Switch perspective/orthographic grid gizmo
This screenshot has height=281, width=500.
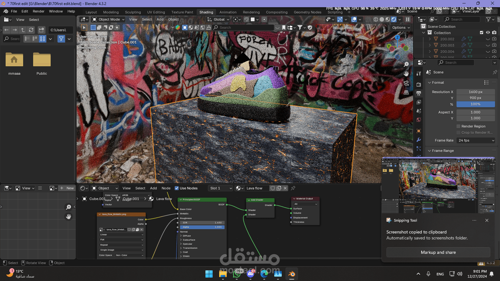[406, 93]
